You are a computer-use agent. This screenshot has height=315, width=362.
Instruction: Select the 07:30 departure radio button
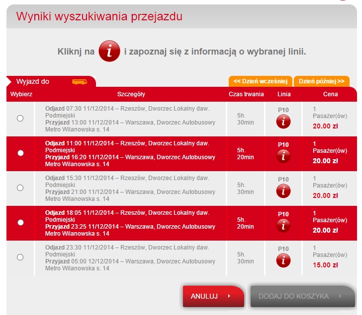tap(20, 119)
